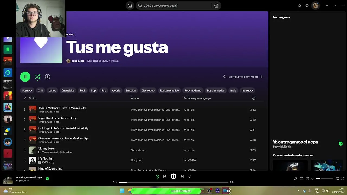The height and width of the screenshot is (195, 347).
Task: Open the Unsigned album link
Action: click(x=137, y=160)
